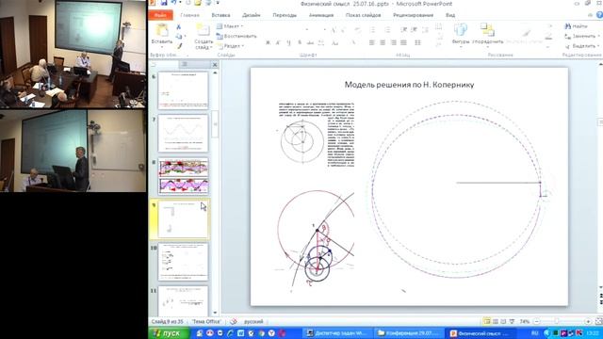The image size is (603, 339).
Task: Align text left in paragraph group
Action: pos(372,42)
